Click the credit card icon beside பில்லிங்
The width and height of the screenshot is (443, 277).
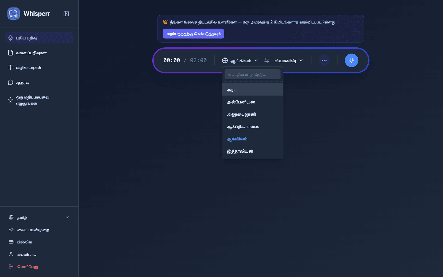click(11, 242)
